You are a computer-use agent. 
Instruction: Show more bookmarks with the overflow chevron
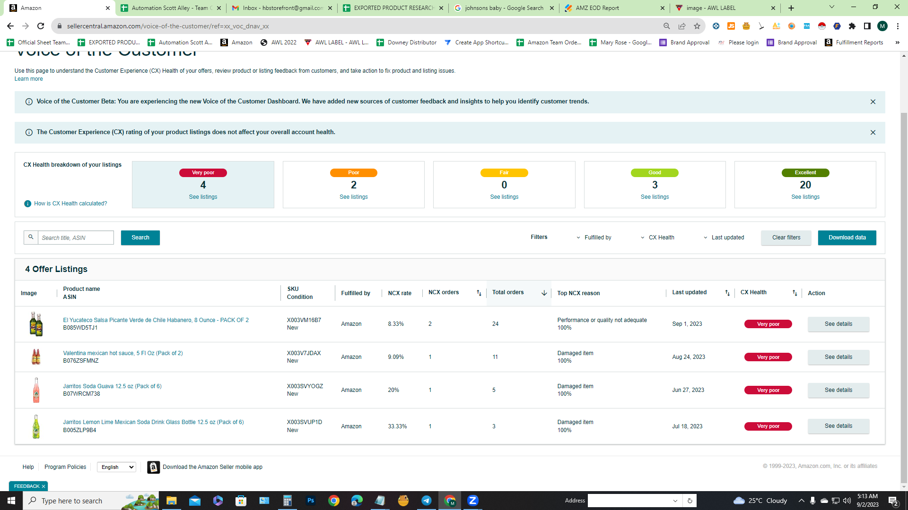pyautogui.click(x=897, y=42)
